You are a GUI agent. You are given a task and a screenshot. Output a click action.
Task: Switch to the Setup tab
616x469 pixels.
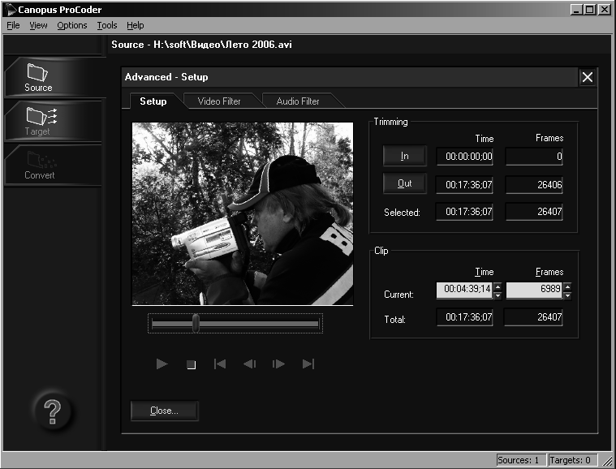[x=153, y=101]
